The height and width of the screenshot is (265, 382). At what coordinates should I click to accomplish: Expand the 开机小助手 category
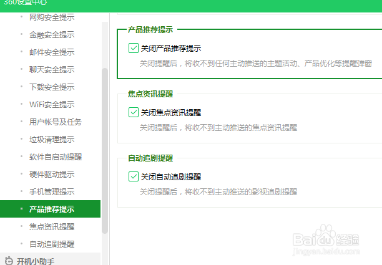(50, 259)
